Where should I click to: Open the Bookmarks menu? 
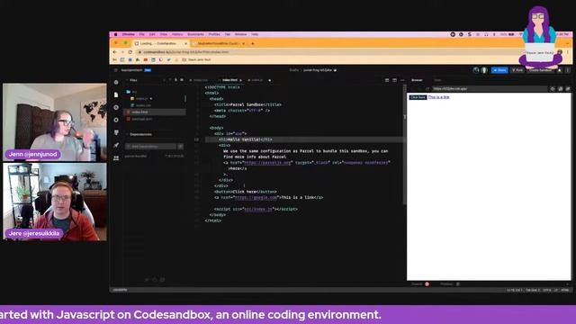[195, 34]
